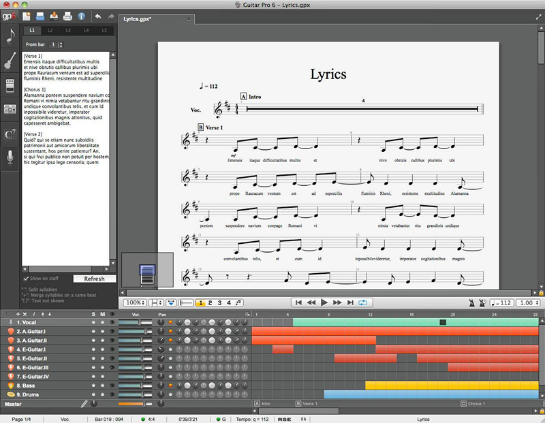This screenshot has width=545, height=423.
Task: Click the Undo arrow icon
Action: click(x=98, y=17)
